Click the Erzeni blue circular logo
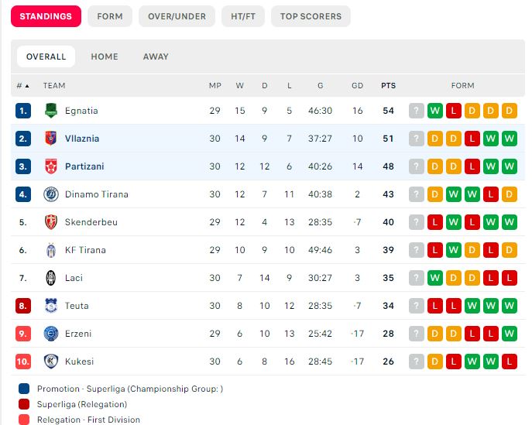Screen dimensions: 532x425 [51, 334]
